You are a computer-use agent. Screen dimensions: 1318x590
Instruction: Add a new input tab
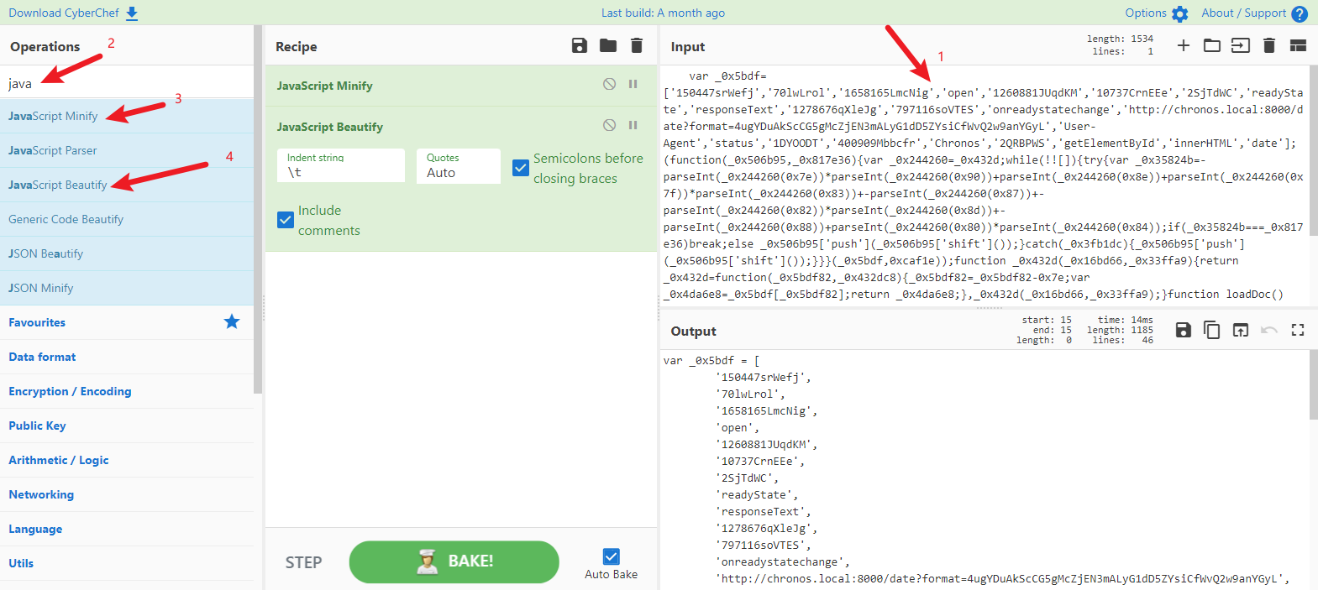1183,45
